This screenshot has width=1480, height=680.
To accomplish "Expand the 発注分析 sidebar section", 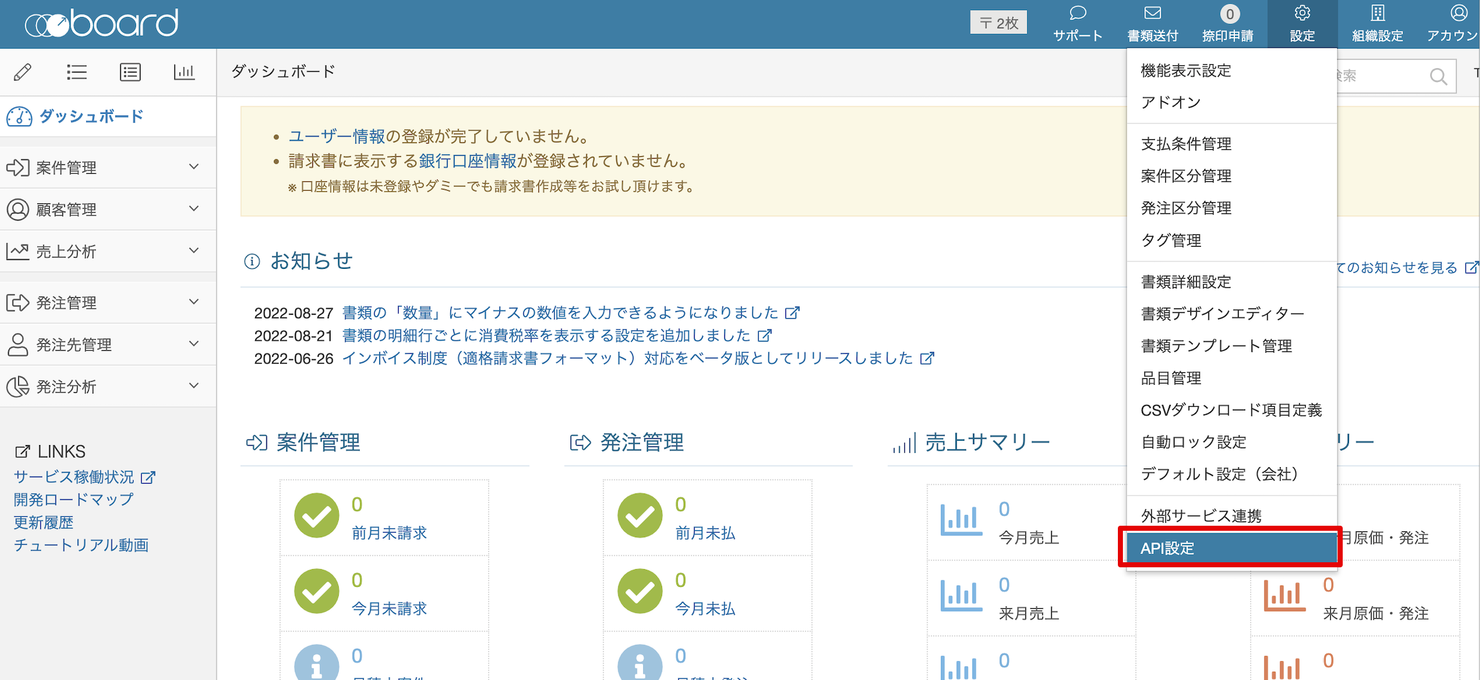I will 107,387.
